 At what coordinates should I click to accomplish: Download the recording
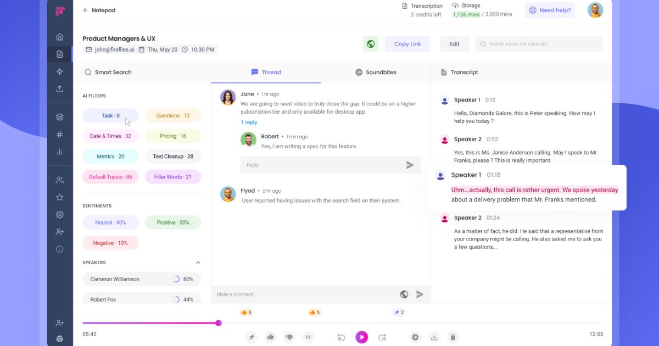[434, 337]
